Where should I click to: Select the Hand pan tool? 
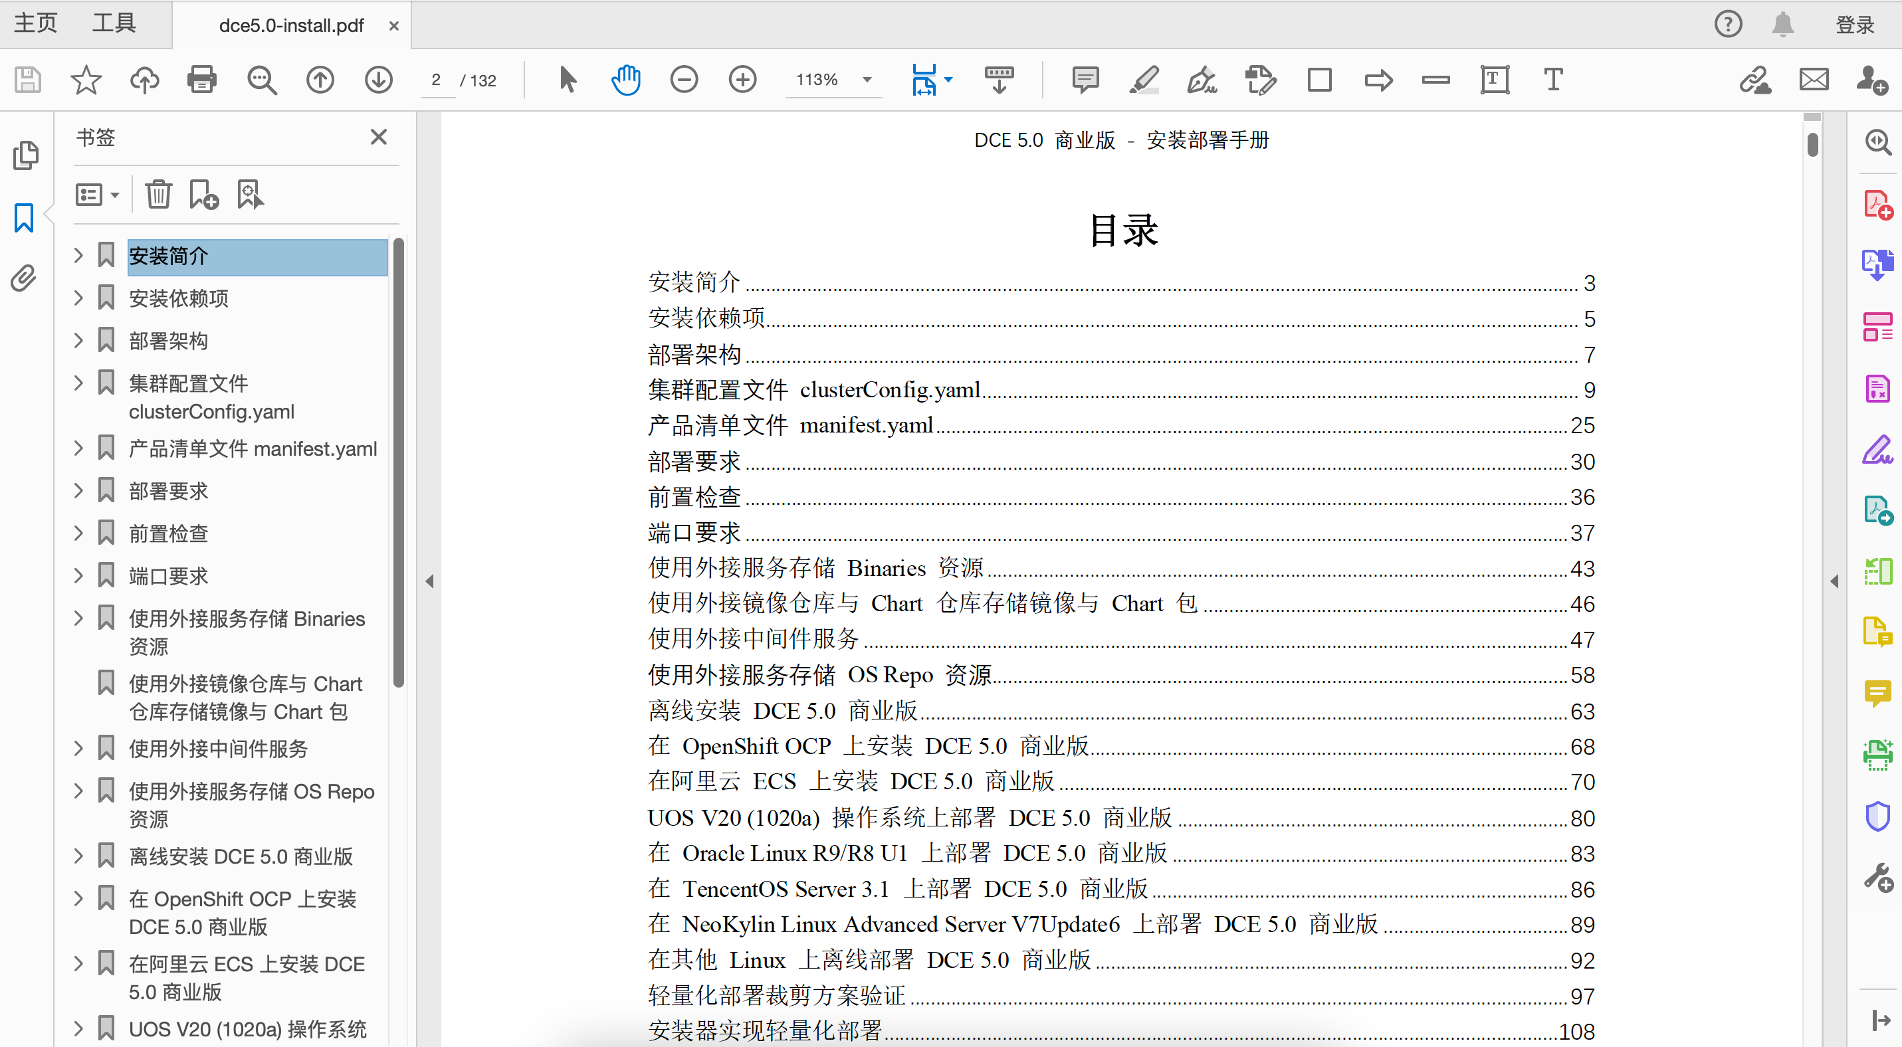tap(625, 80)
